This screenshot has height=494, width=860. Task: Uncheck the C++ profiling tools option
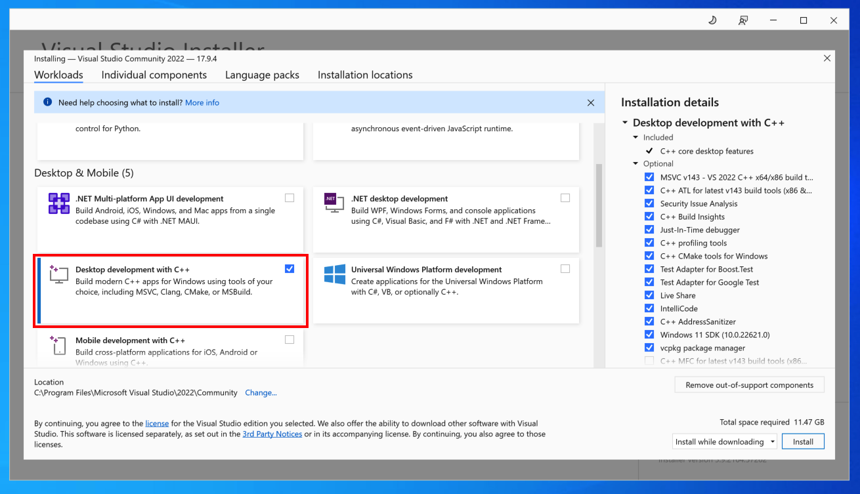[x=649, y=243]
